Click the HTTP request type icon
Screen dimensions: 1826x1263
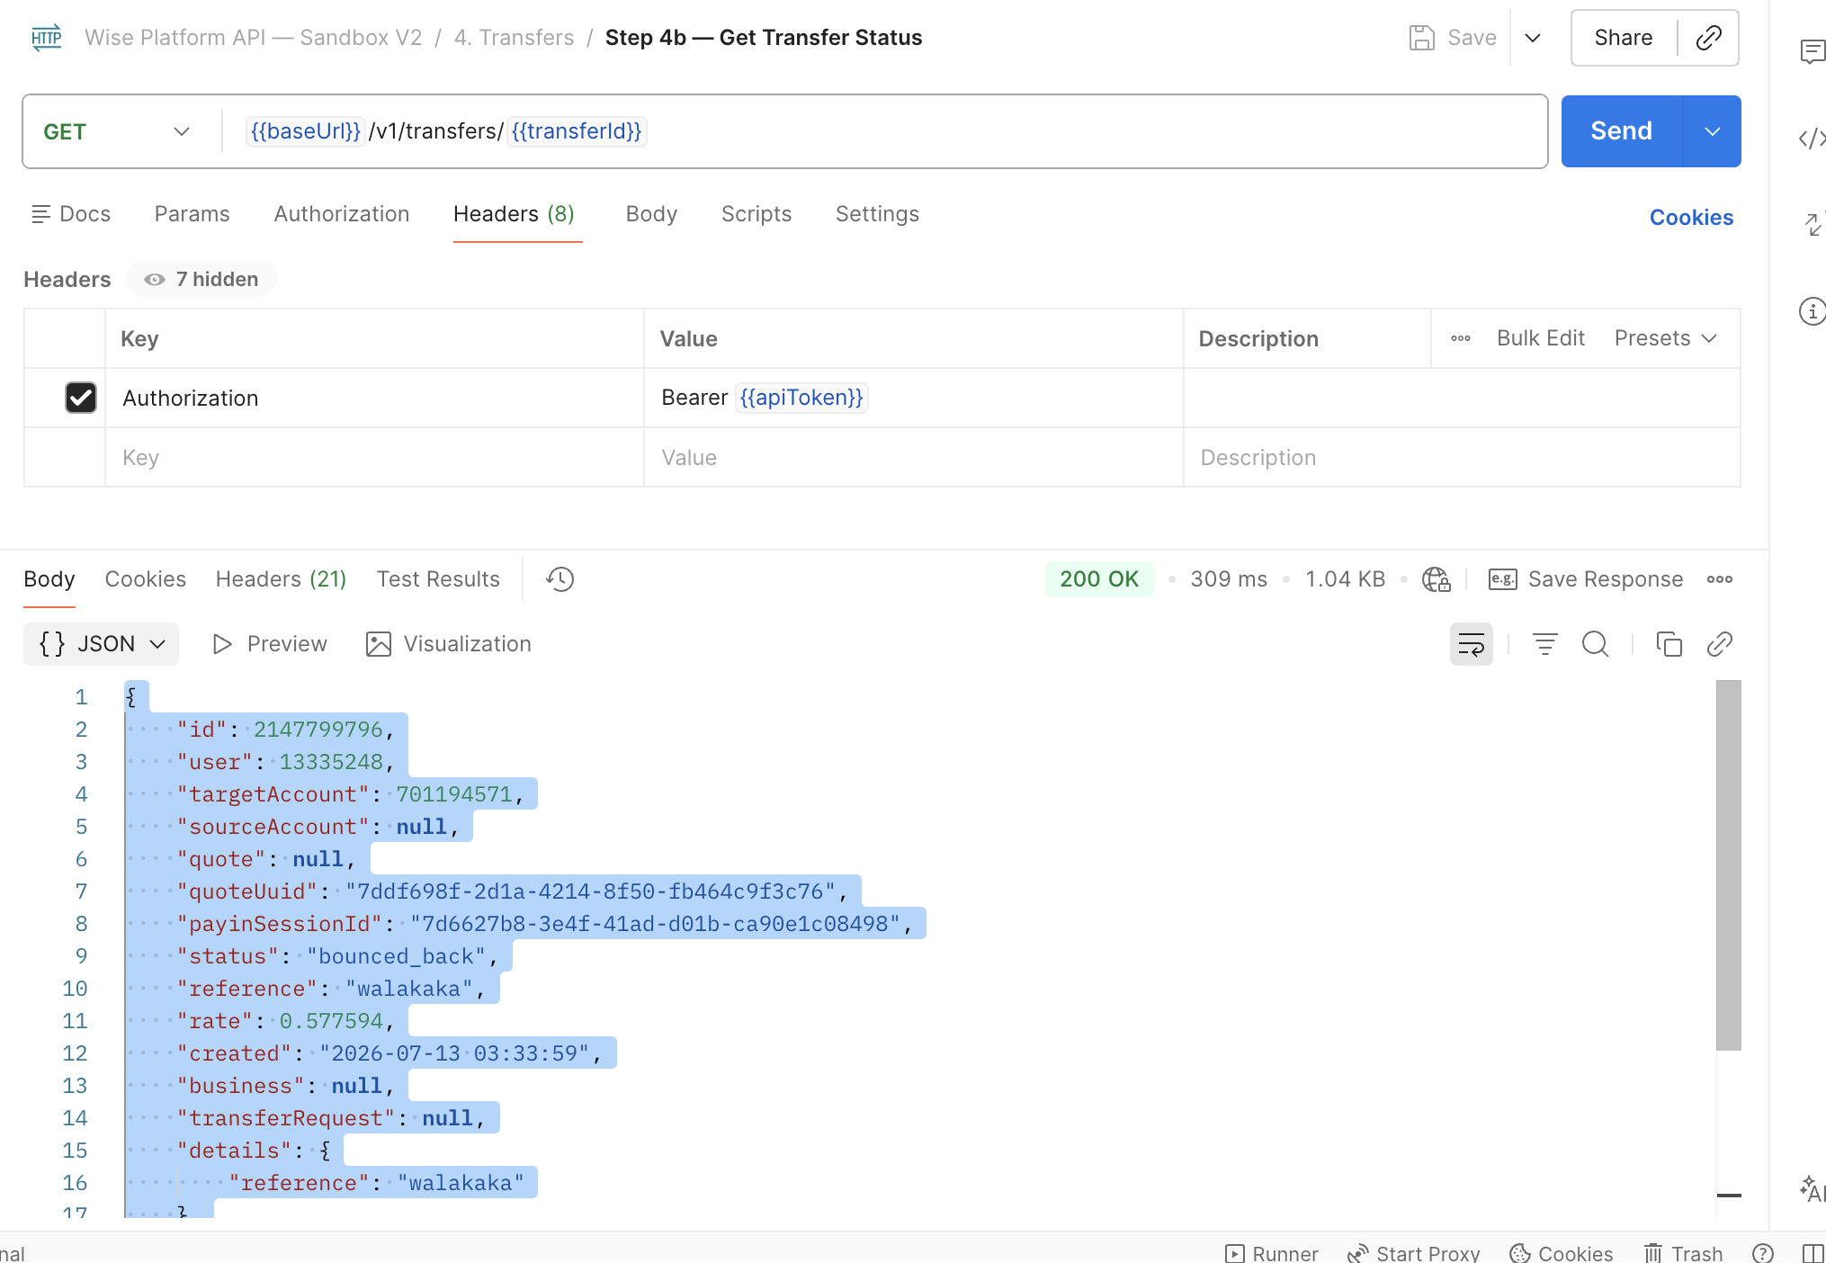[47, 38]
